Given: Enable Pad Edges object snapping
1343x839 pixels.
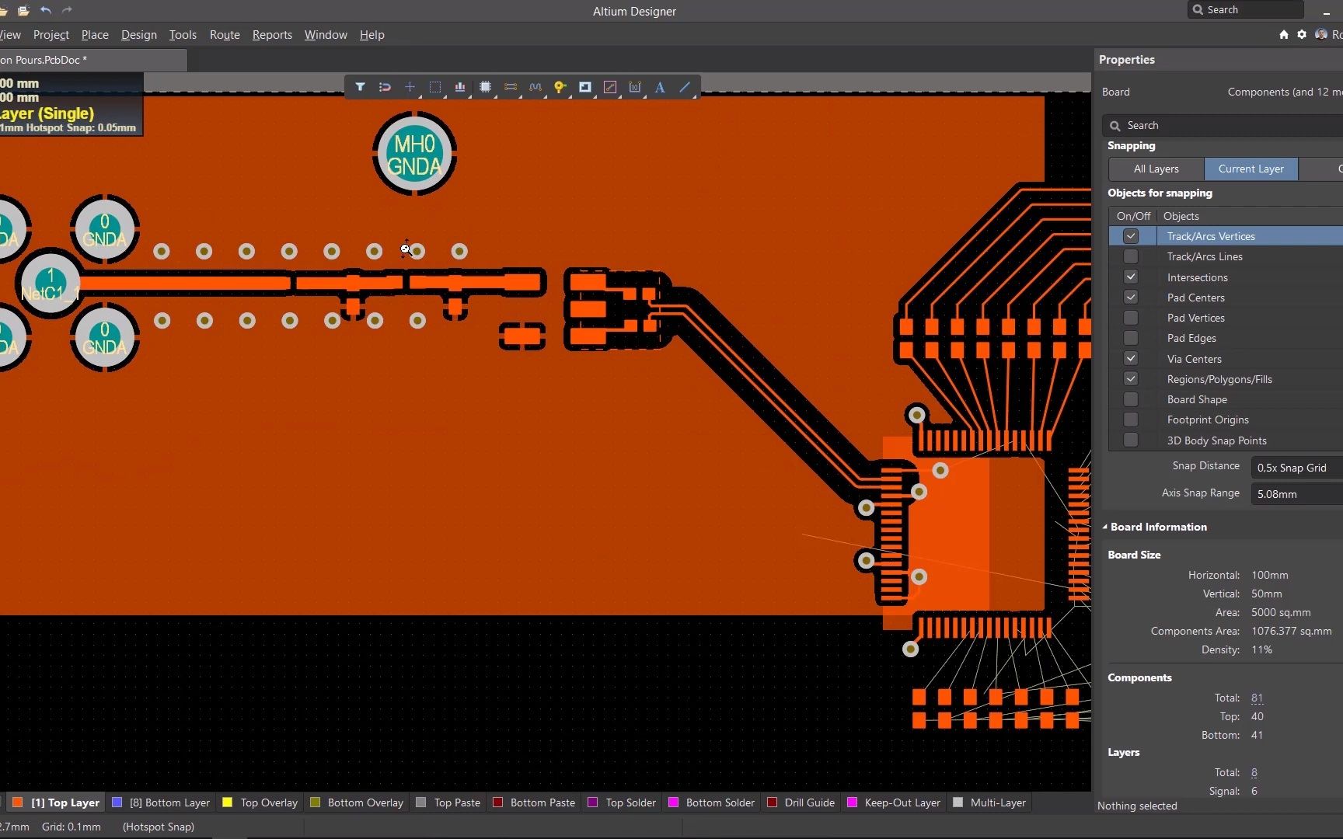Looking at the screenshot, I should click(x=1131, y=337).
